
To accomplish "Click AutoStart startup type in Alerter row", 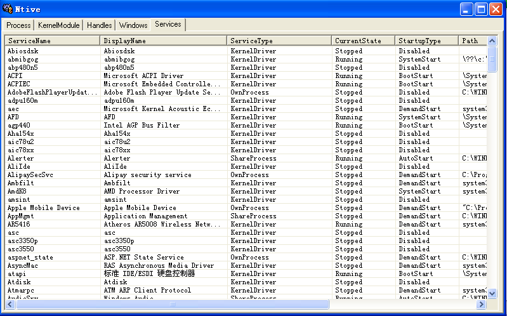I will point(416,158).
